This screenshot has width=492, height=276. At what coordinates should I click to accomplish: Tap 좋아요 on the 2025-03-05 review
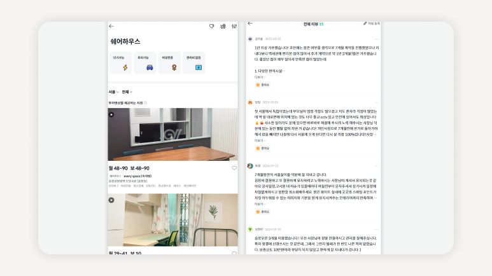[263, 148]
